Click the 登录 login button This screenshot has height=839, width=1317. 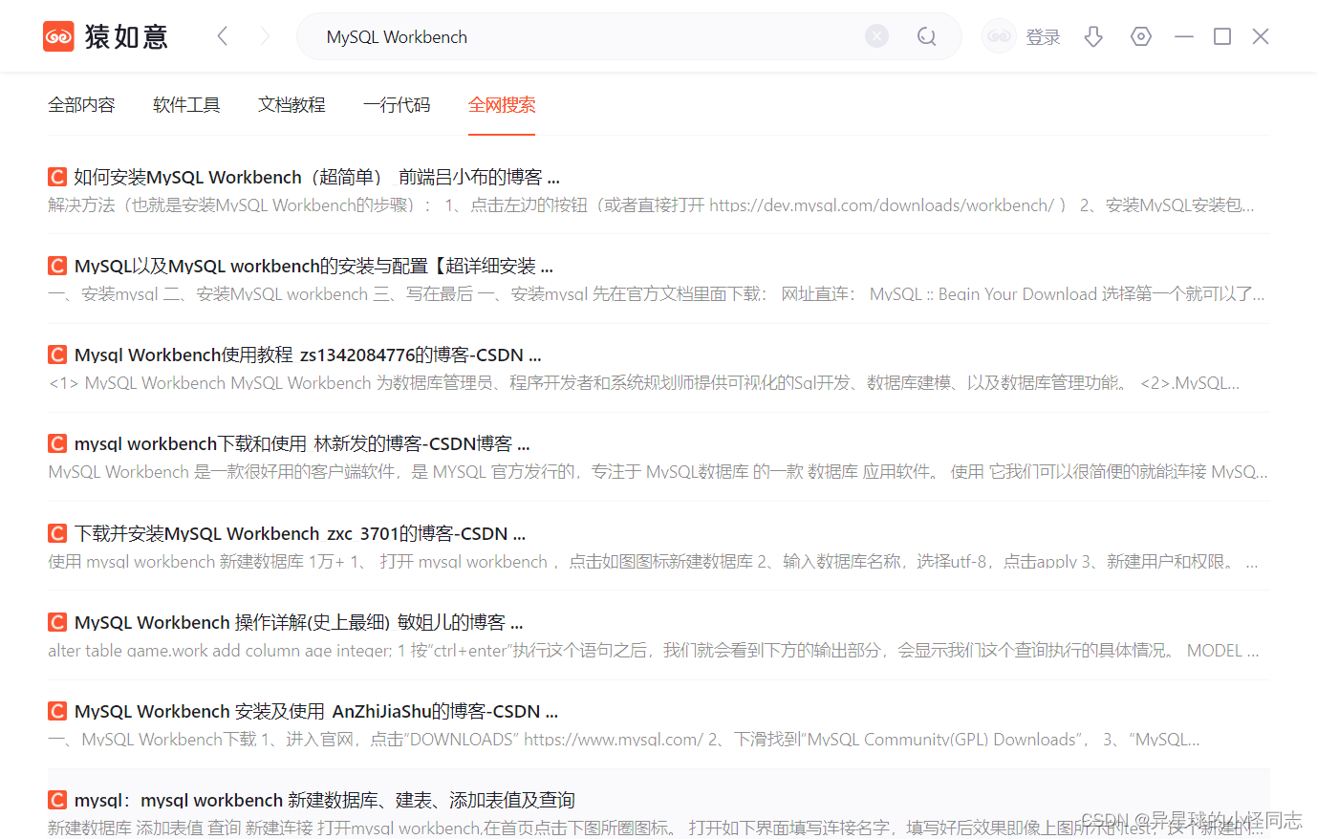(x=1043, y=37)
